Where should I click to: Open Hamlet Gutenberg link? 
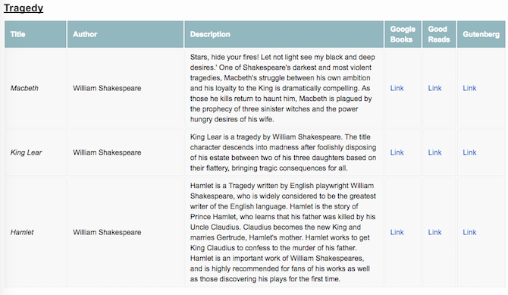coord(469,232)
